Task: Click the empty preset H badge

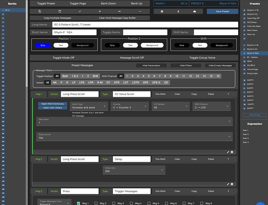Action: pos(244,39)
